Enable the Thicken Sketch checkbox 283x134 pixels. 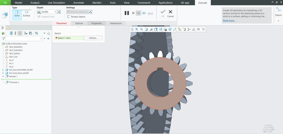point(69,17)
